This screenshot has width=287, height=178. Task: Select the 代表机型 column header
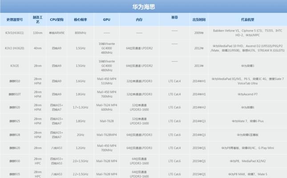(x=247, y=20)
